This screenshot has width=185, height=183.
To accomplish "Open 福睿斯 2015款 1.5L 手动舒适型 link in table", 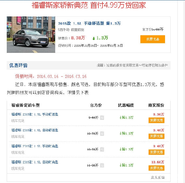I will [35, 114].
